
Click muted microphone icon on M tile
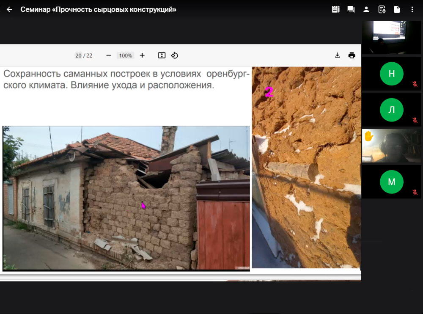click(x=415, y=192)
